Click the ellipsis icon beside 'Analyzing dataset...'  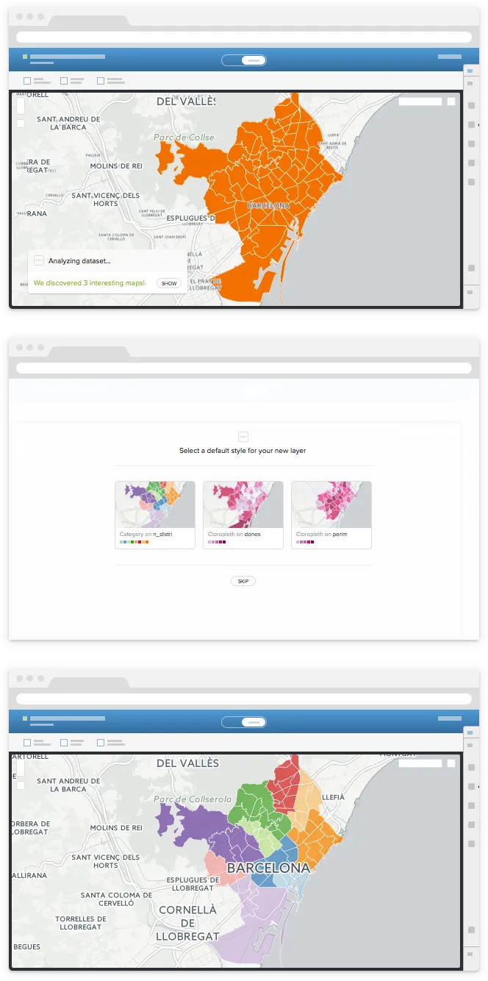click(x=39, y=260)
